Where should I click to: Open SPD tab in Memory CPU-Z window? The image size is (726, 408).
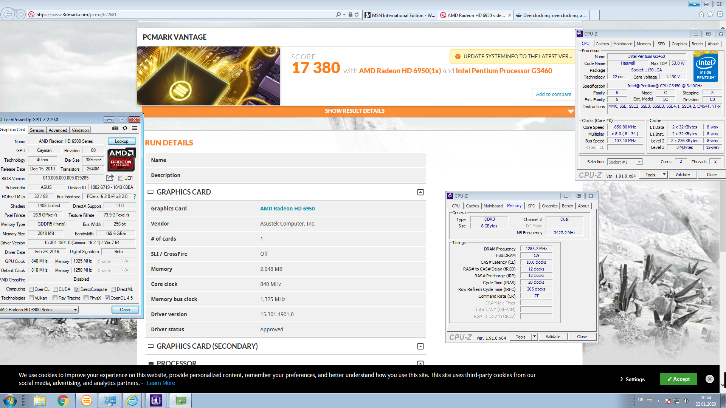[x=531, y=206]
